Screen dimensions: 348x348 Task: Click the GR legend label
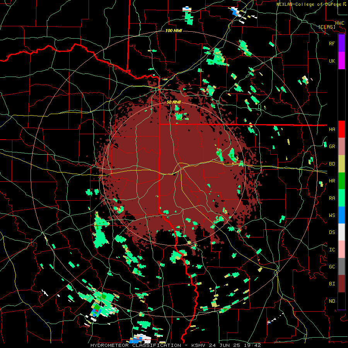coord(332,147)
